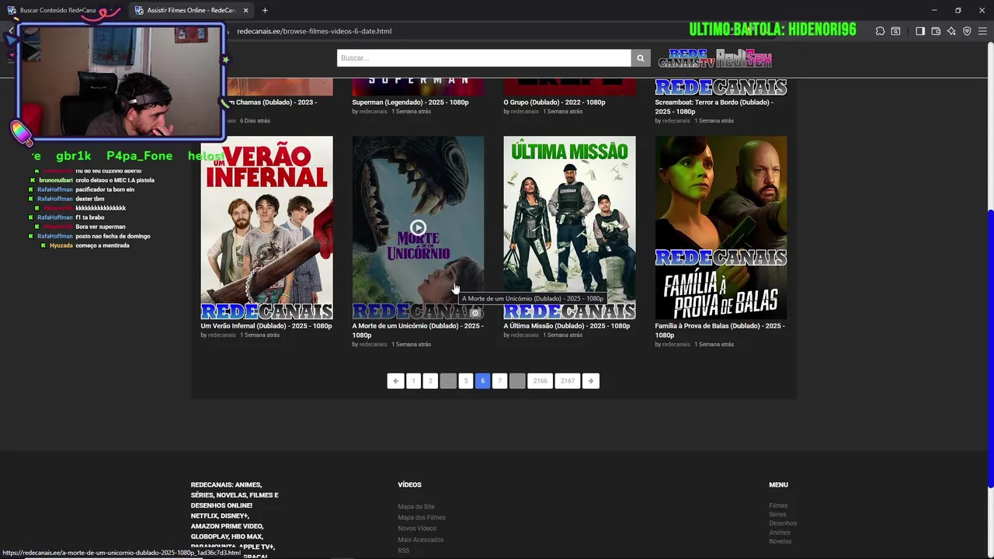Click watch-later clock icon on Unicórnio poster
The image size is (994, 559).
point(475,313)
